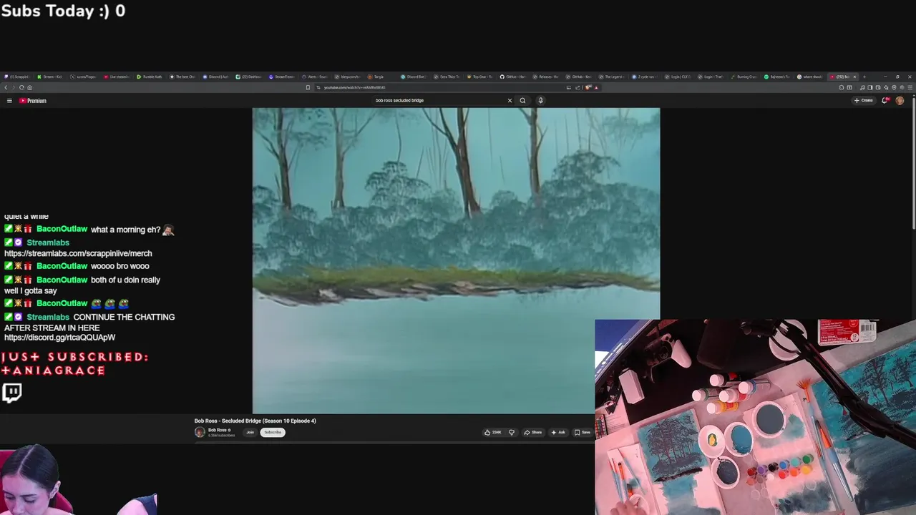Switch to the Top Gear tab

pos(479,77)
